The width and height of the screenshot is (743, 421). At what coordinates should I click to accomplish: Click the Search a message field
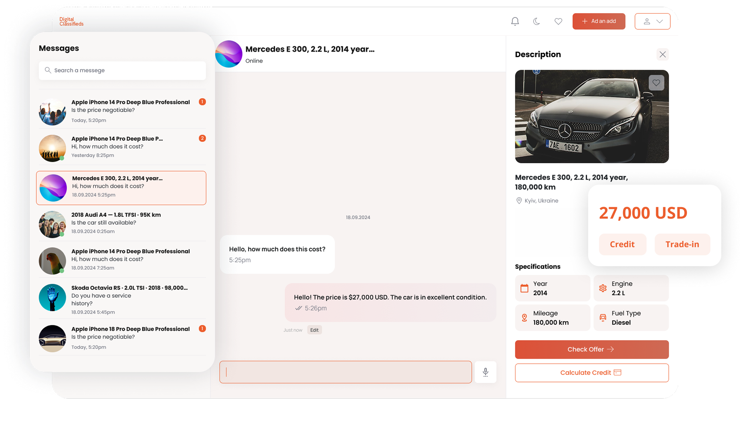point(122,70)
